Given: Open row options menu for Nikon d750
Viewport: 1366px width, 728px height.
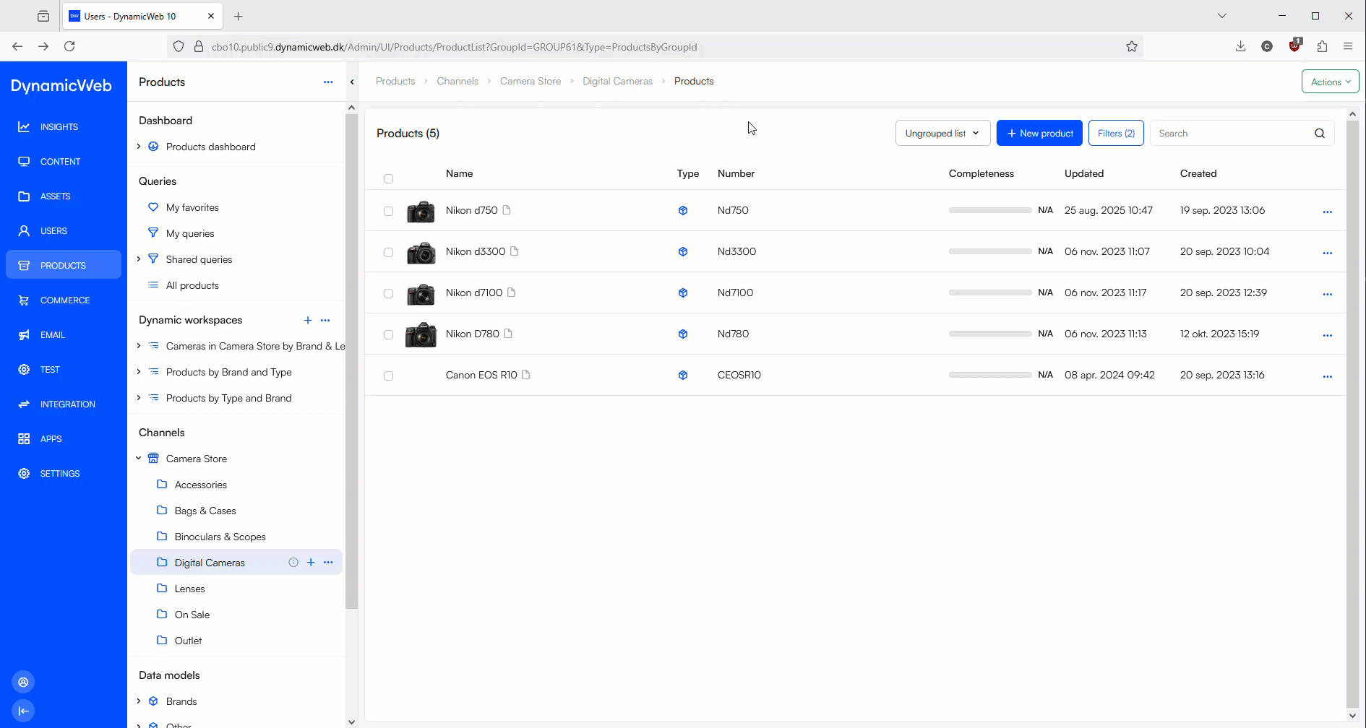Looking at the screenshot, I should [x=1327, y=212].
